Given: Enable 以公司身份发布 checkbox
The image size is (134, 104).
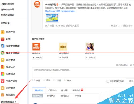Looking at the screenshot, I should point(108,81).
